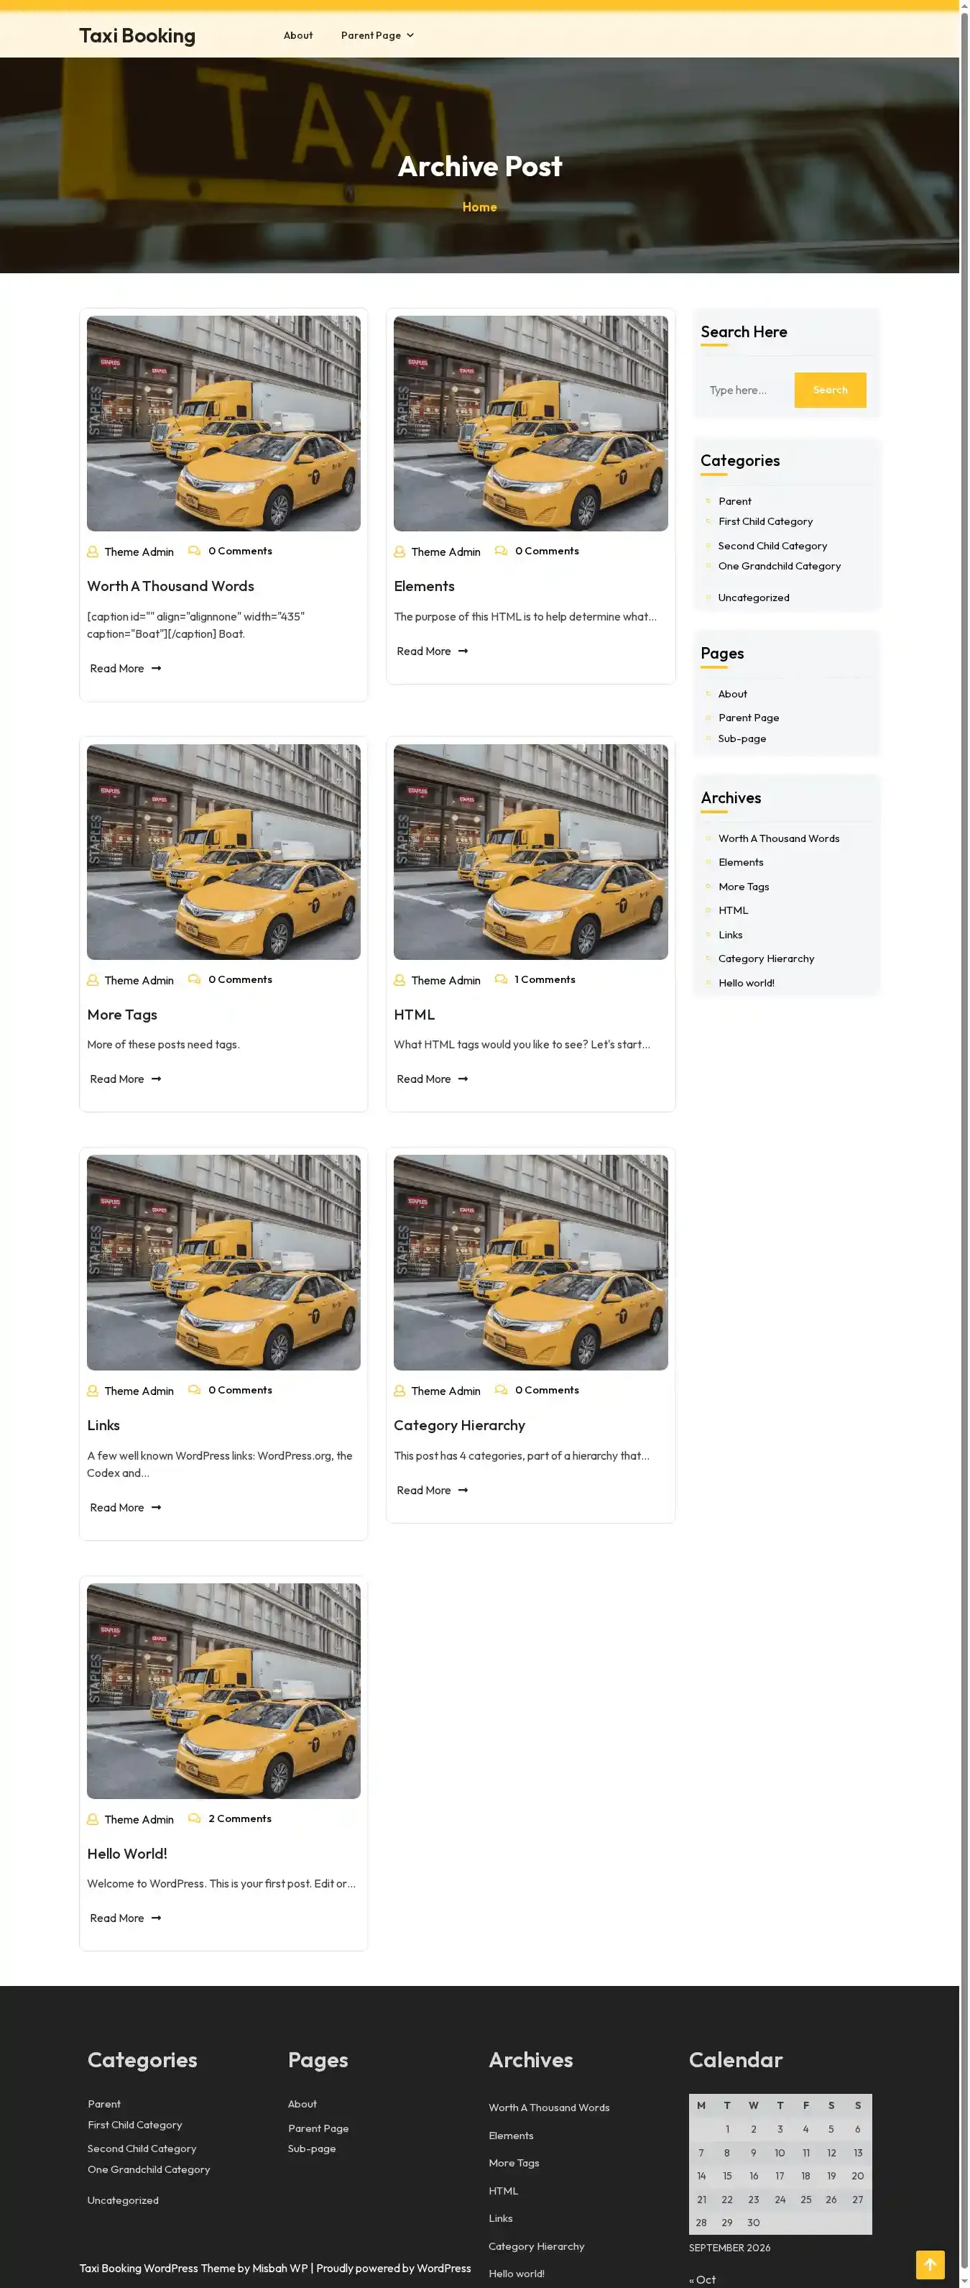Viewport: 970px width, 2288px height.
Task: Click the Taxi Booking site title
Action: [137, 35]
